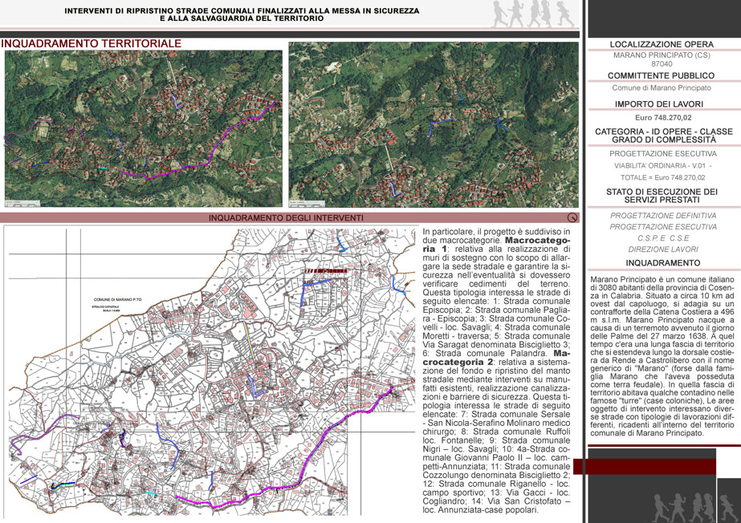Click the Progettazione Definitiva entry
741x523 pixels.
(663, 215)
